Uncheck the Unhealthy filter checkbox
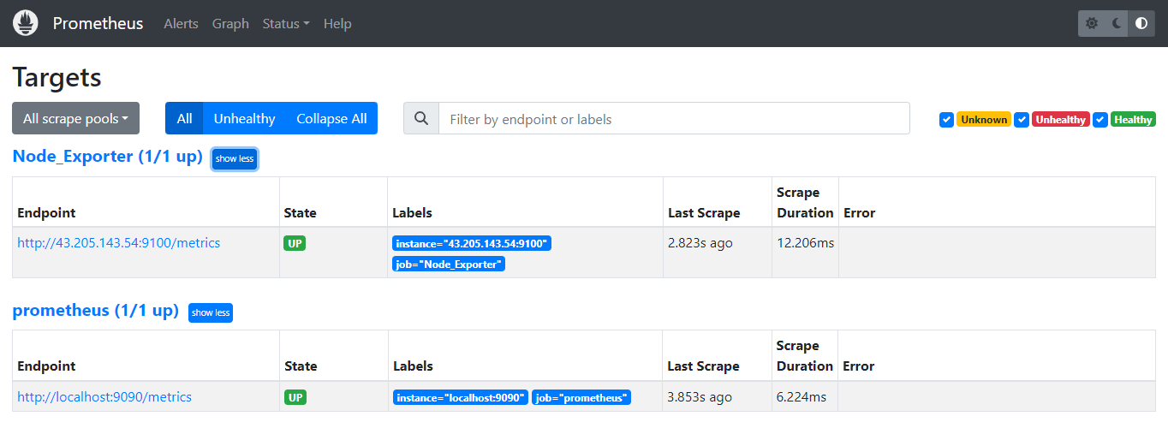The height and width of the screenshot is (446, 1168). click(1022, 120)
